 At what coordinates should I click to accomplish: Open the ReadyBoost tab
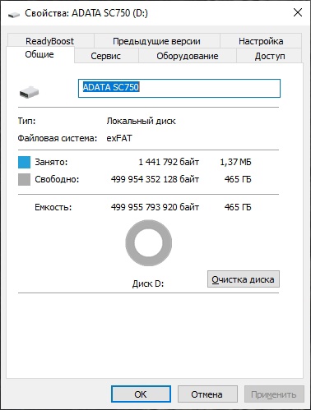(50, 41)
